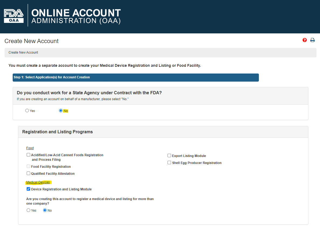Click the State Agency contract question text
Screen dimensions: 320x227
pos(89,93)
